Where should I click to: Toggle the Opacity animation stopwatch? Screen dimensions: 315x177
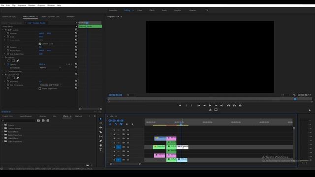click(x=8, y=64)
